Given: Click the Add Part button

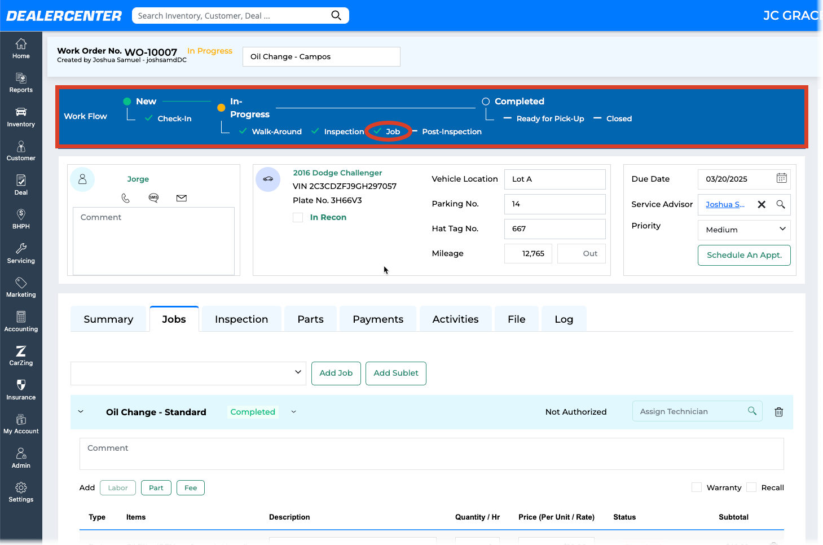Looking at the screenshot, I should tap(156, 487).
